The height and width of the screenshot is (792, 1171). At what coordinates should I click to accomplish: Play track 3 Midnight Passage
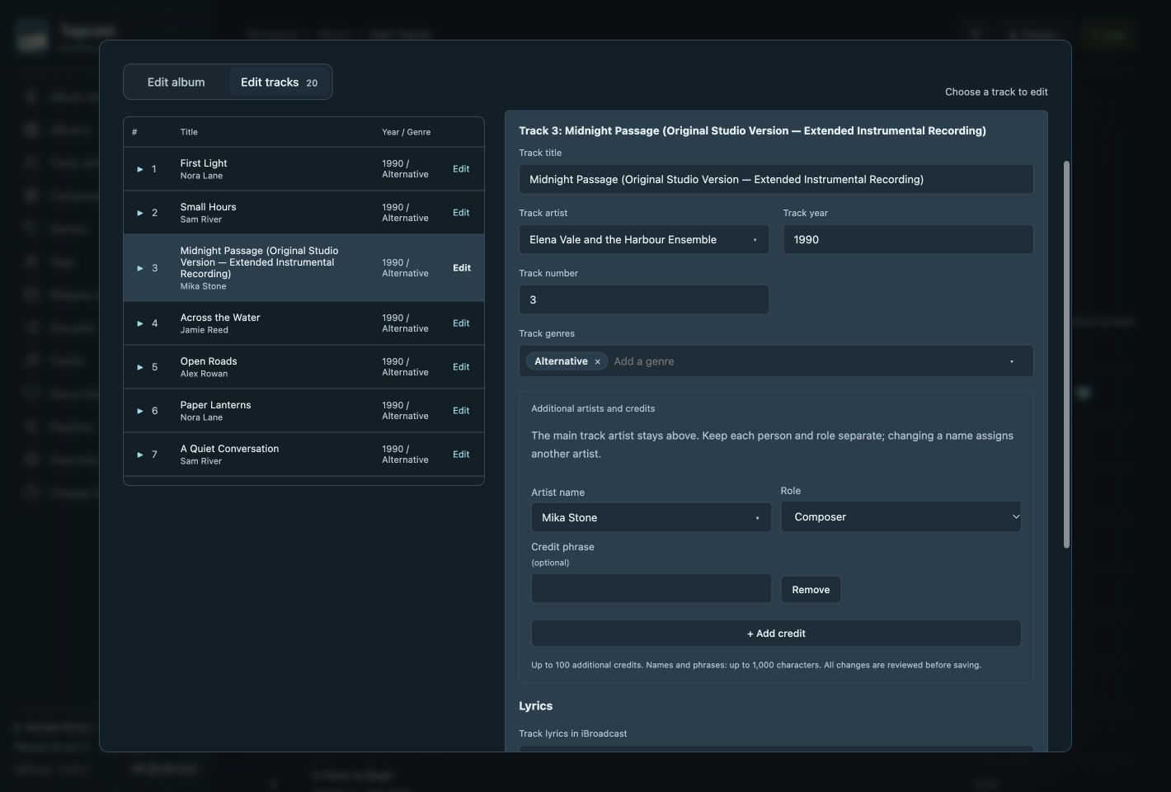(x=140, y=268)
